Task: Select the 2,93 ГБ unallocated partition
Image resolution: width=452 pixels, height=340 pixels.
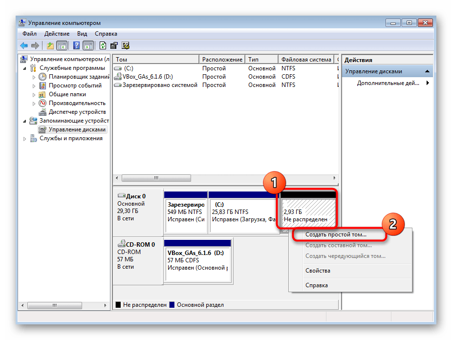Action: click(x=308, y=212)
